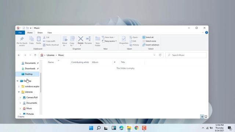The height and width of the screenshot is (132, 235).
Task: Open the Windows Start button
Action: pos(91,128)
